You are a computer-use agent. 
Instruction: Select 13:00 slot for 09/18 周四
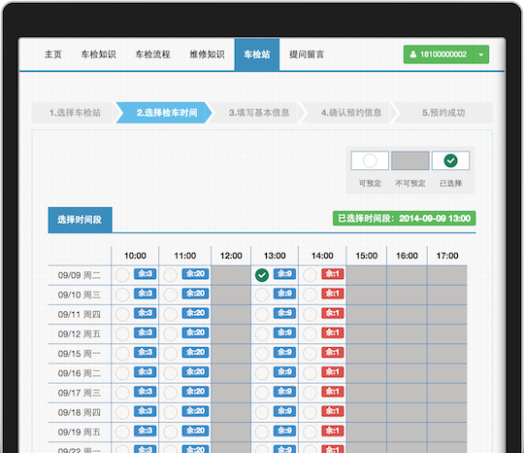point(262,412)
